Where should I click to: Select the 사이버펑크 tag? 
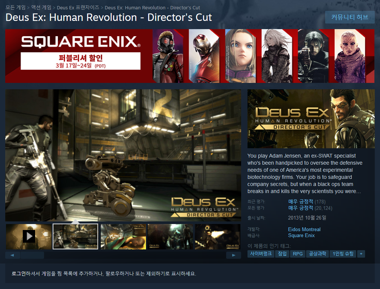click(x=261, y=254)
